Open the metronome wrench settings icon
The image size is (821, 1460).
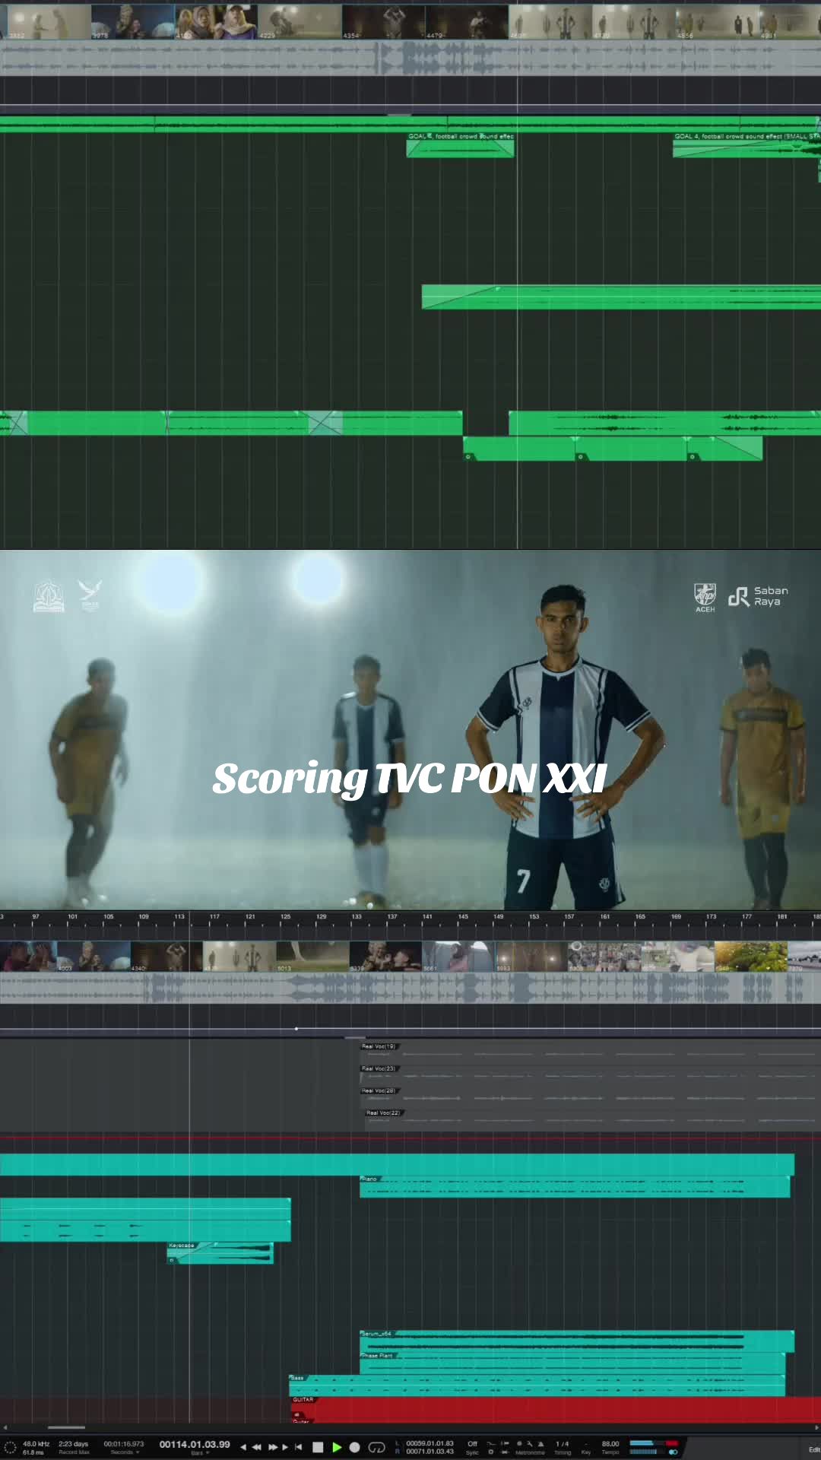point(530,1443)
